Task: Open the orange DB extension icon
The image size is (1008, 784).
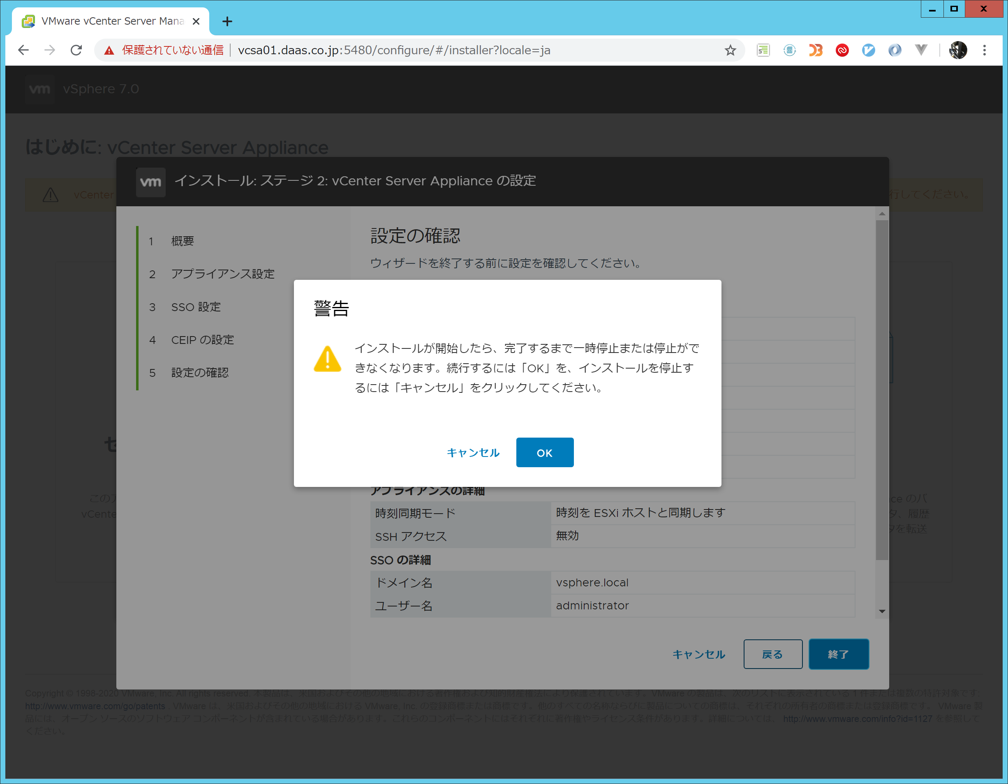Action: coord(816,50)
